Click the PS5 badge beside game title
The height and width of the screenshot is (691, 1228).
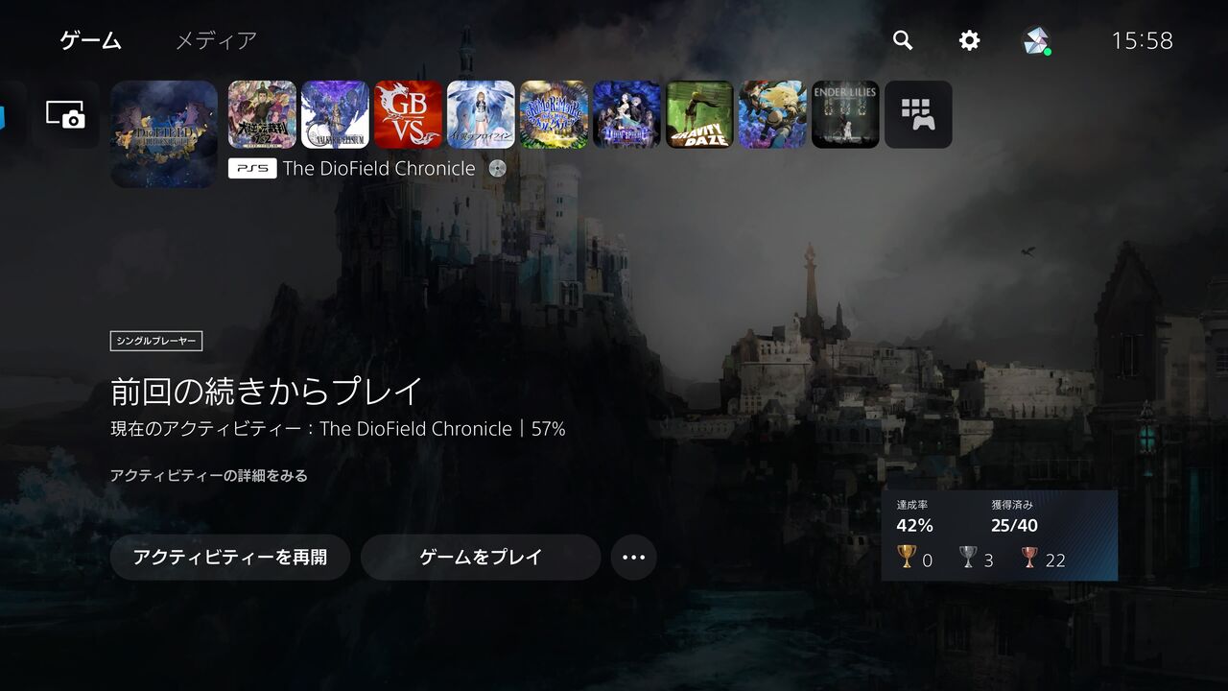pos(252,168)
